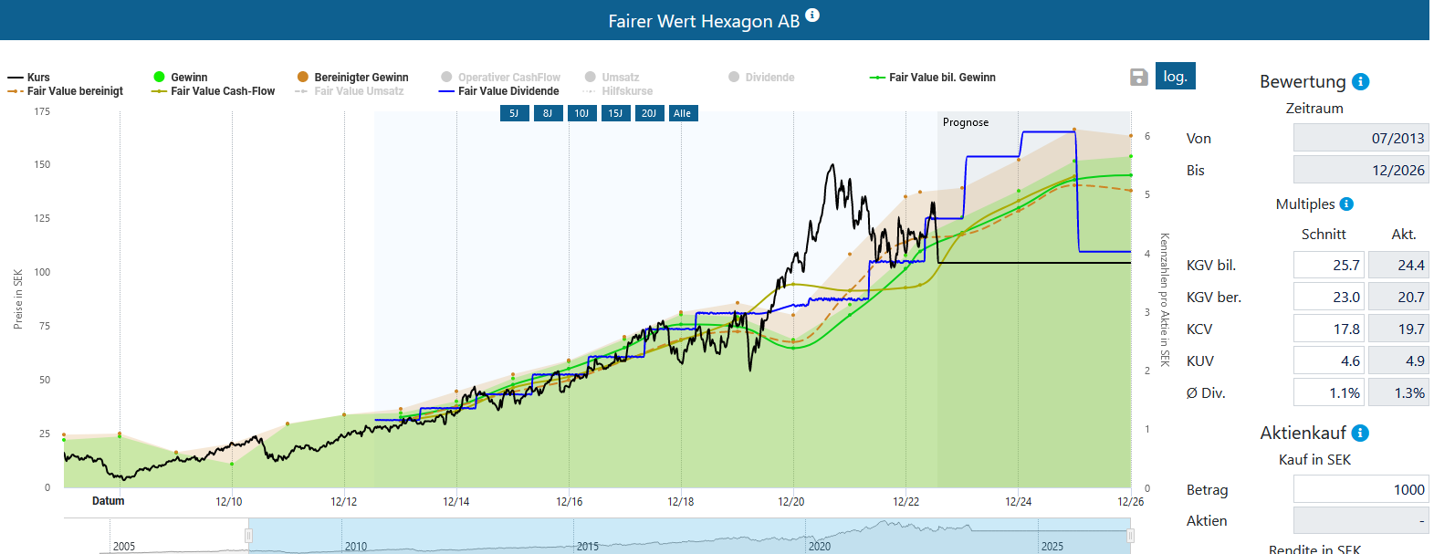Click Ø Div. Akt. value 1.3%
Viewport: 1434px width, 554px height.
pos(1398,392)
